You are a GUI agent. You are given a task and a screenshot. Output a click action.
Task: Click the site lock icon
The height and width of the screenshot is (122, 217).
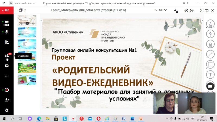pyautogui.click(x=11, y=3)
